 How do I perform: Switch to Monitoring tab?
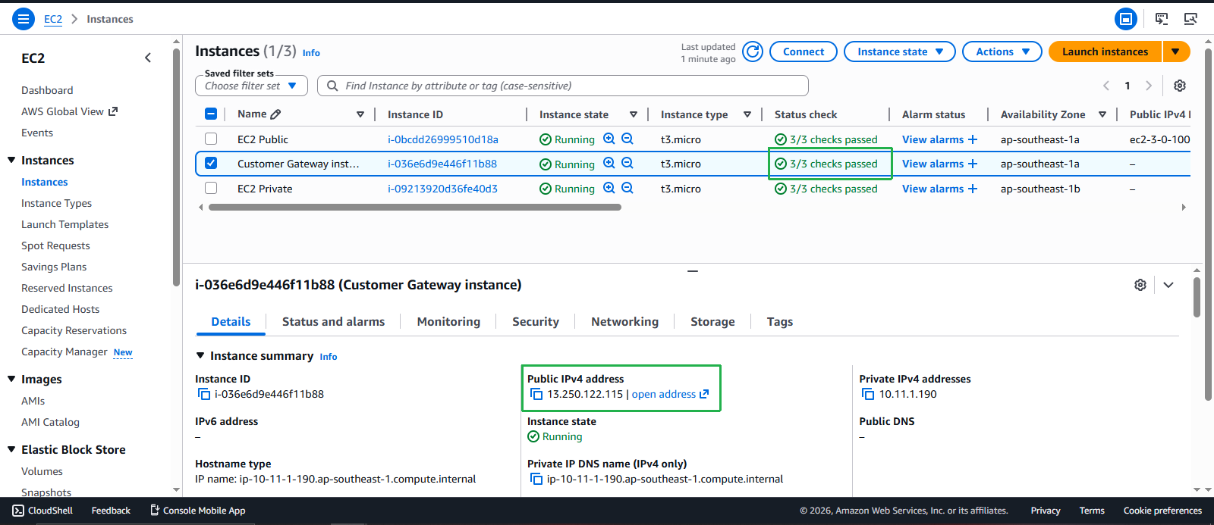(448, 322)
